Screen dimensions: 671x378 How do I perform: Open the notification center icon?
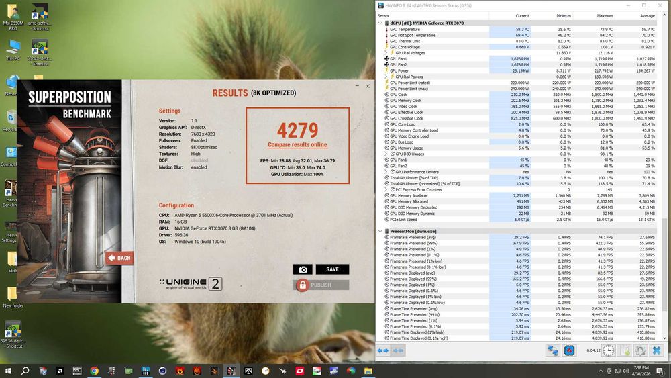pos(660,371)
